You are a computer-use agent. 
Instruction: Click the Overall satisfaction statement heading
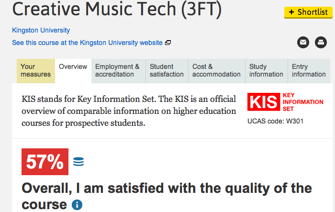tap(167, 188)
